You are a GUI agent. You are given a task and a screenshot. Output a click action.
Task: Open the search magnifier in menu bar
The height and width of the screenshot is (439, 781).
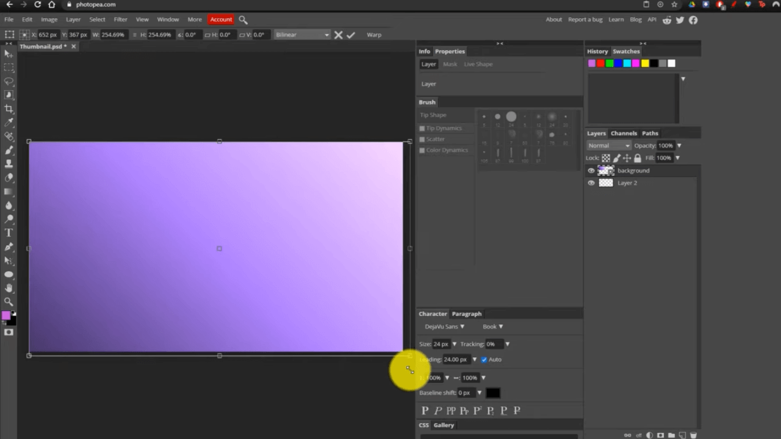coord(243,20)
